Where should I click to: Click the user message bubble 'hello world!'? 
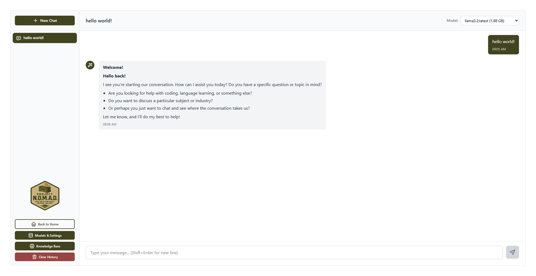click(x=503, y=45)
